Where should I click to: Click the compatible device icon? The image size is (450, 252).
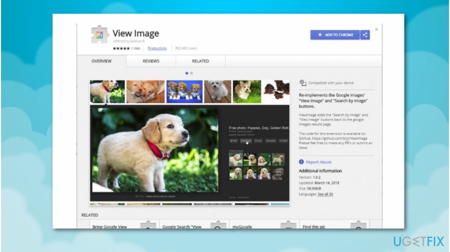(x=303, y=83)
